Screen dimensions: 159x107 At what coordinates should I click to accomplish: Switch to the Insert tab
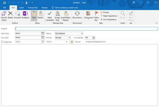[x=21, y=8]
